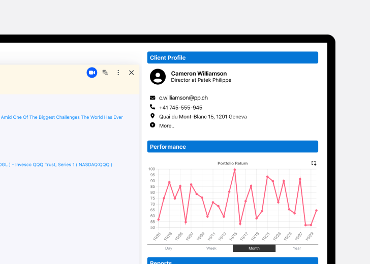
Task: Expand the More.. plus icon
Action: 152,125
